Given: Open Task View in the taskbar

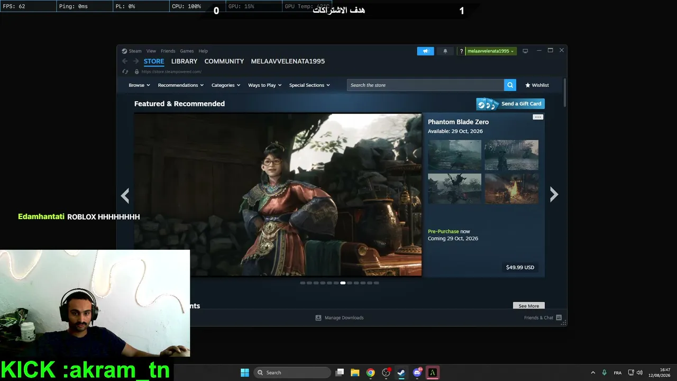Looking at the screenshot, I should pos(340,373).
